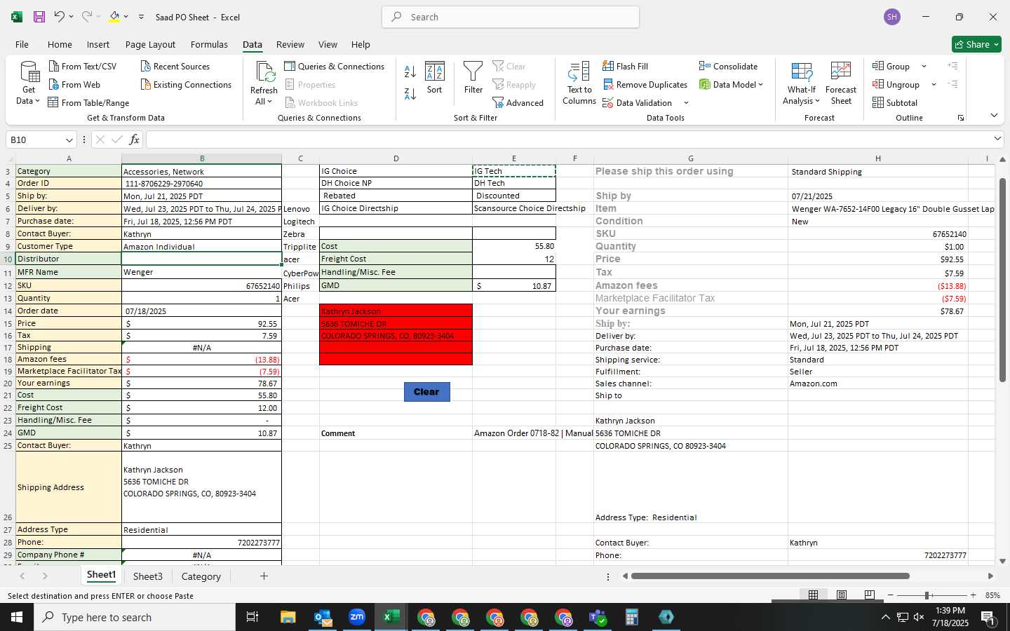Image resolution: width=1010 pixels, height=631 pixels.
Task: Open Data Validation
Action: coord(638,102)
